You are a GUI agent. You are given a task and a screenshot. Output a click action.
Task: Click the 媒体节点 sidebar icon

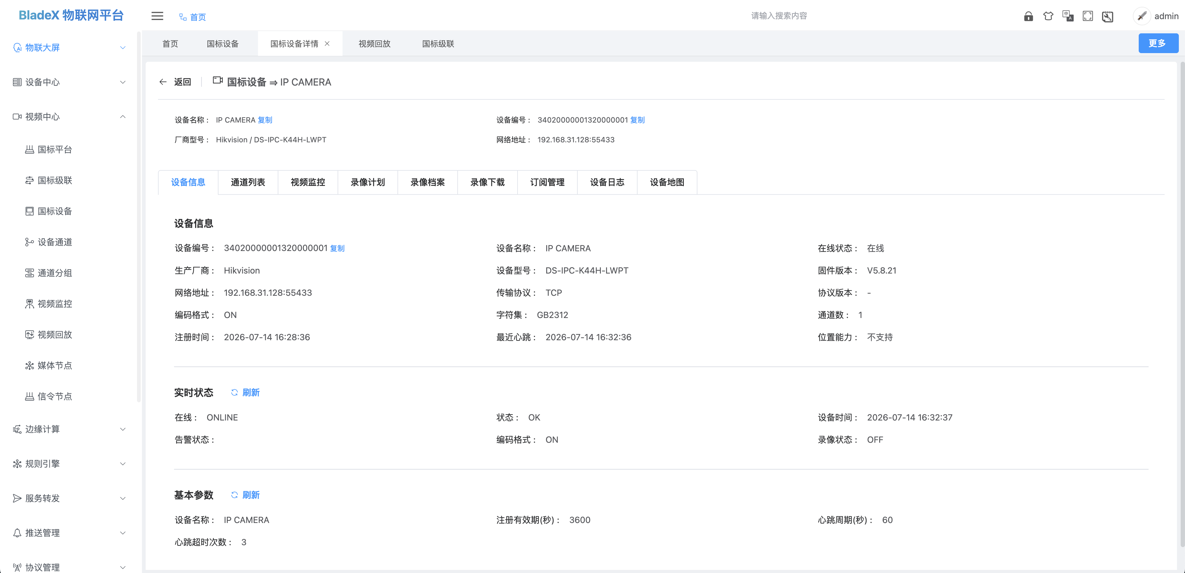tap(29, 366)
